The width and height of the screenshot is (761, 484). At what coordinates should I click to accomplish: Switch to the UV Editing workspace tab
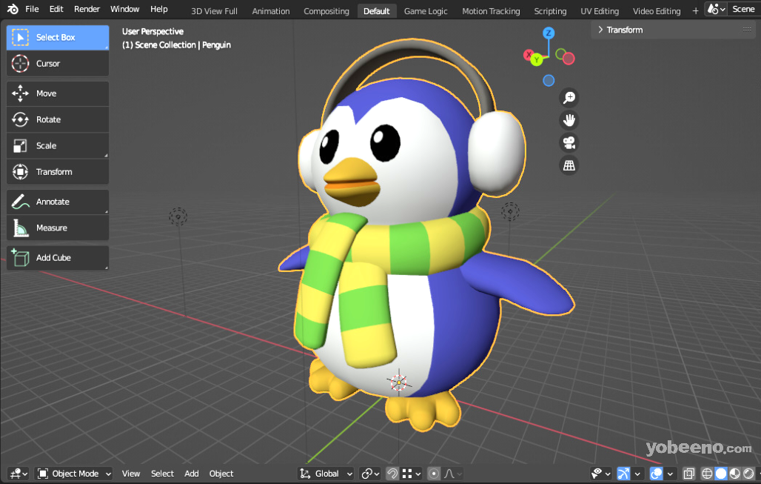coord(600,10)
